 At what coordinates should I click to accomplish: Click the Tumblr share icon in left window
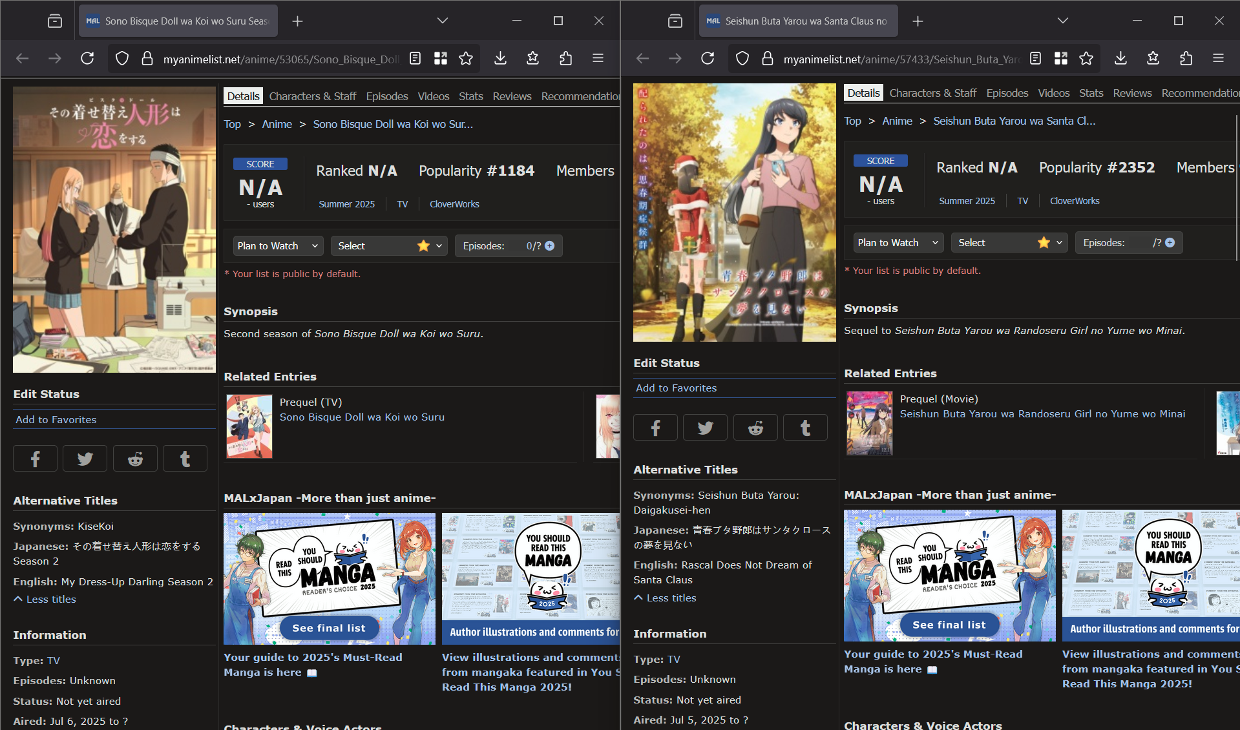coord(185,459)
